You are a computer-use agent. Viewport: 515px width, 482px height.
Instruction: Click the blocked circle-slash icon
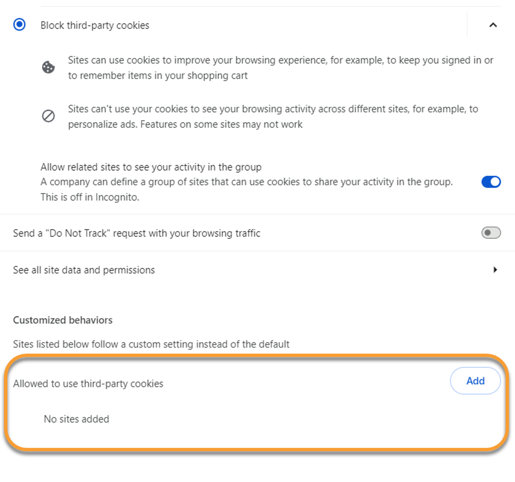(48, 116)
